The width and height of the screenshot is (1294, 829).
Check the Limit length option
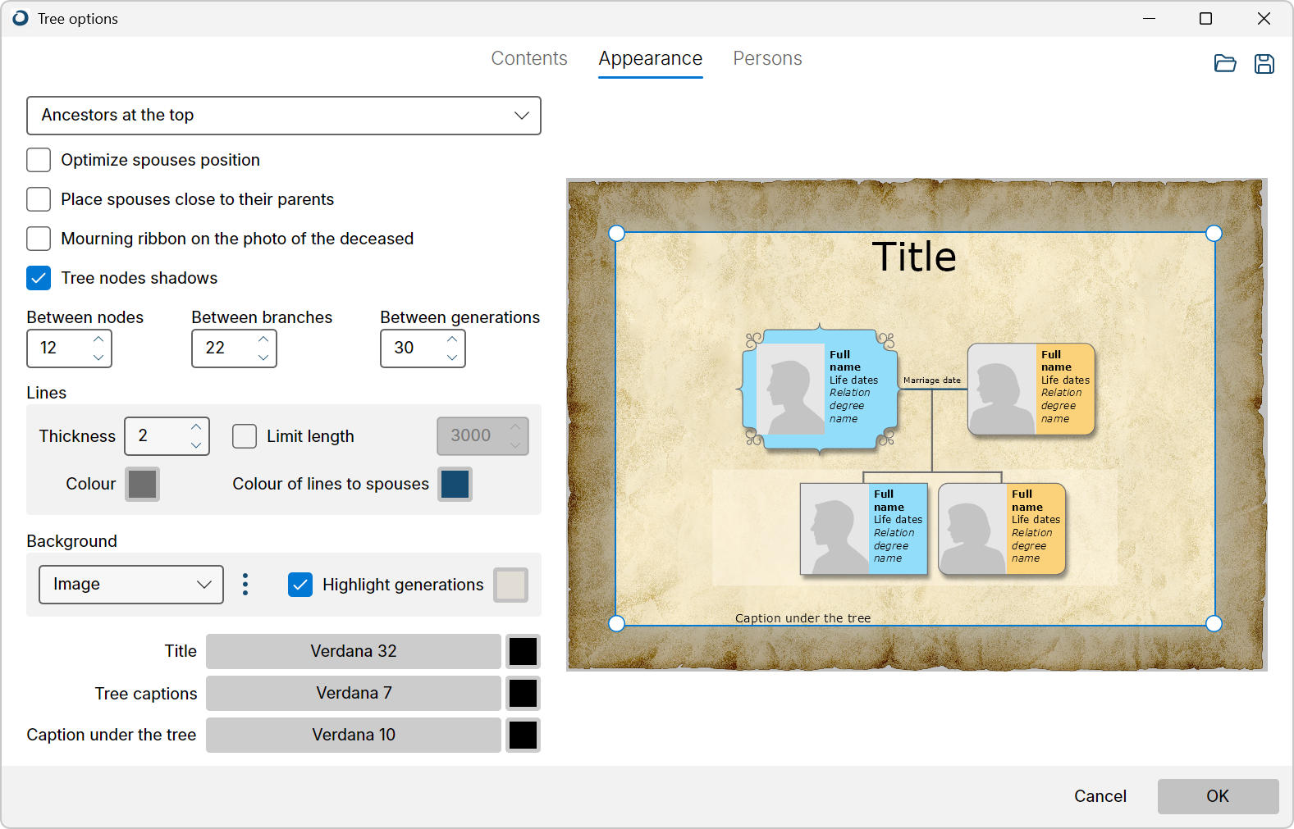point(245,436)
